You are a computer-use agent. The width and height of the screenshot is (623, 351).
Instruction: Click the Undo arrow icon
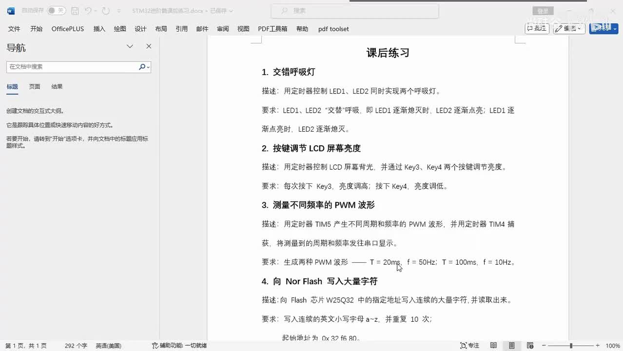pos(88,10)
